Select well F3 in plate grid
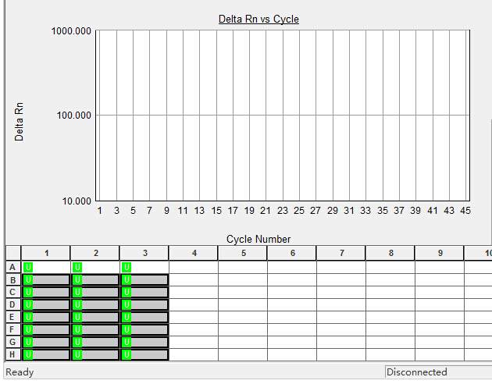Viewport: 492px width, 384px height. [144, 329]
